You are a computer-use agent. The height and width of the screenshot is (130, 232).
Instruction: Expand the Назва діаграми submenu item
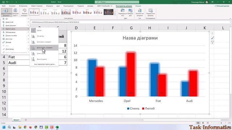[16, 26]
